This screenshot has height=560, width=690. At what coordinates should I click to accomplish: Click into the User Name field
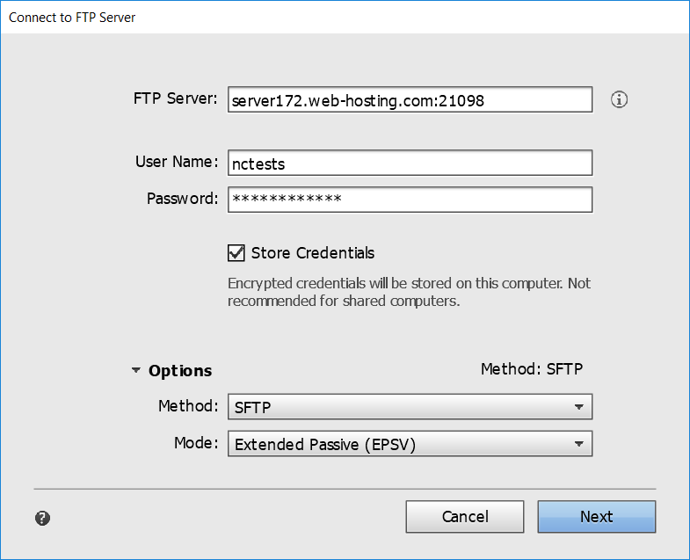[x=410, y=163]
